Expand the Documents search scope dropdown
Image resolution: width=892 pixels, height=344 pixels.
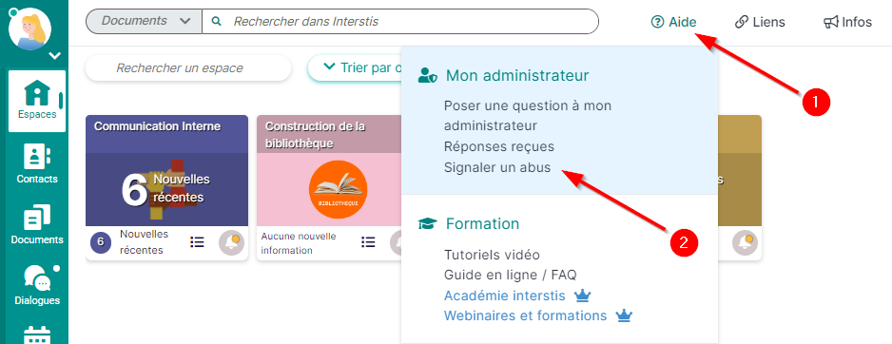144,22
